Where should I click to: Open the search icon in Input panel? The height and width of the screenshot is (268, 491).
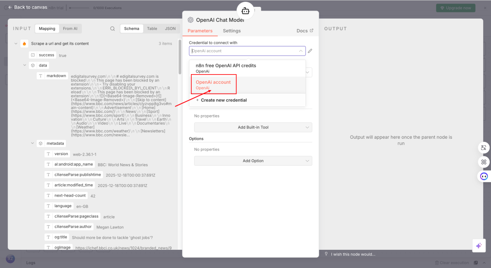point(112,29)
